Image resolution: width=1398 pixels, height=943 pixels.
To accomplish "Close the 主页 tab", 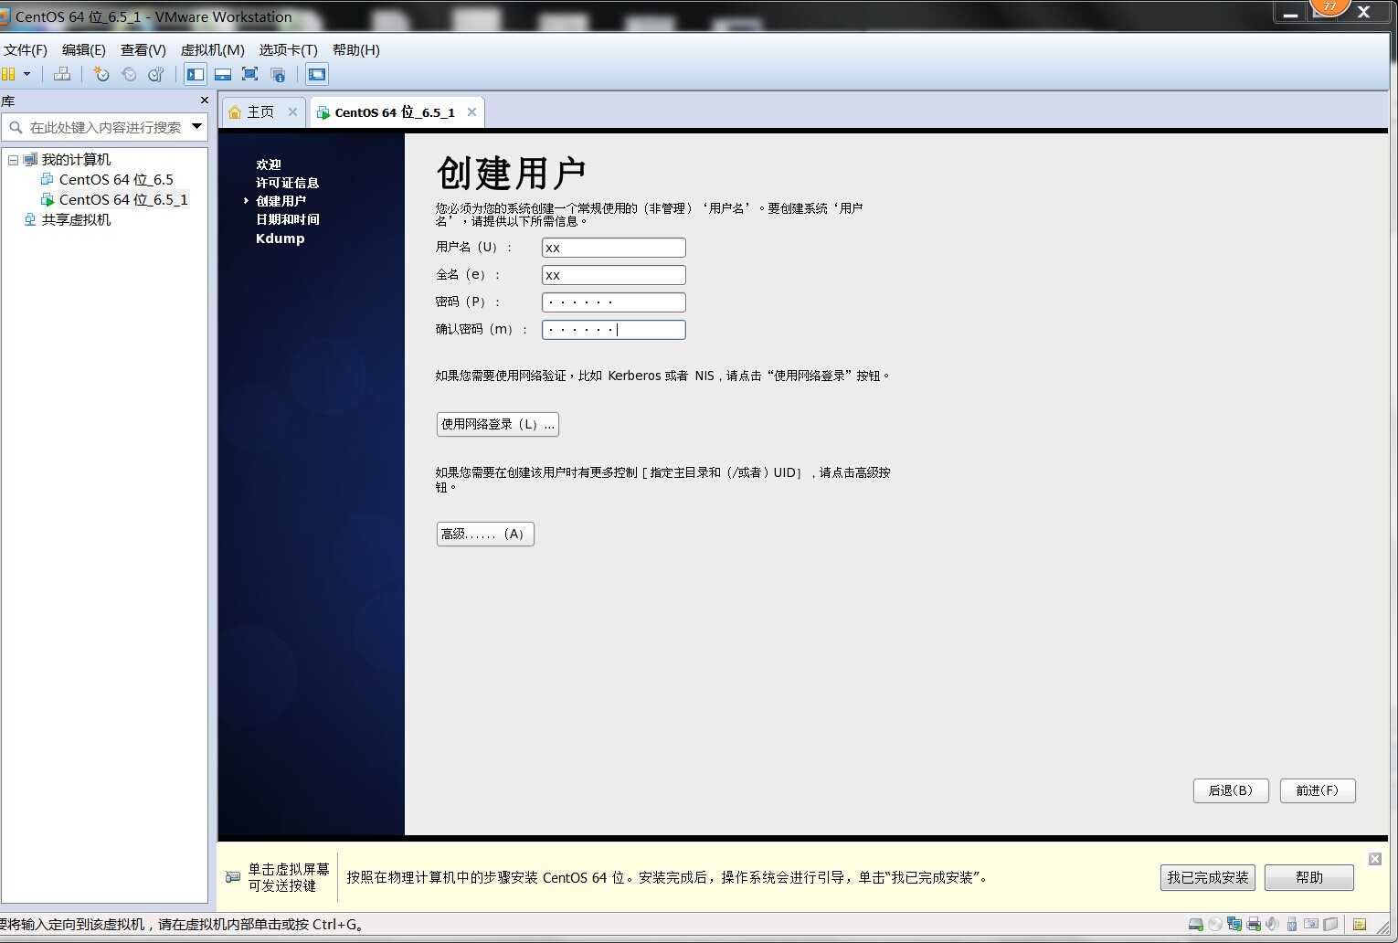I will coord(292,111).
